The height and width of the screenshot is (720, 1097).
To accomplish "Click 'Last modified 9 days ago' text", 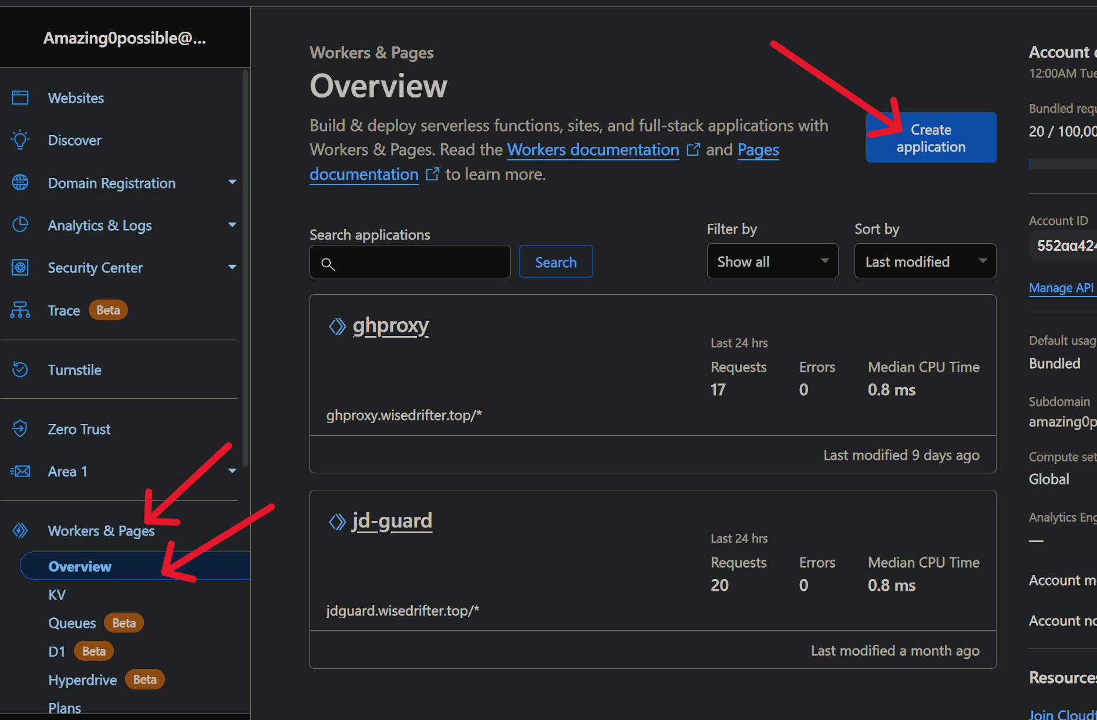I will click(x=901, y=455).
